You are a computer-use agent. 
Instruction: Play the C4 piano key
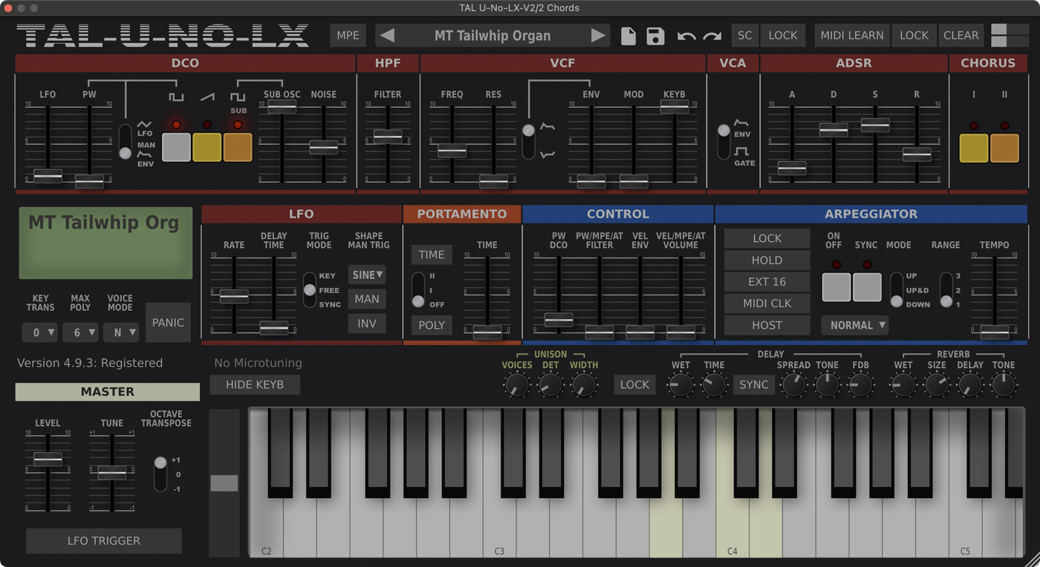(x=732, y=528)
